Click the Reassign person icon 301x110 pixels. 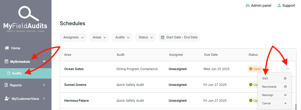point(285,95)
